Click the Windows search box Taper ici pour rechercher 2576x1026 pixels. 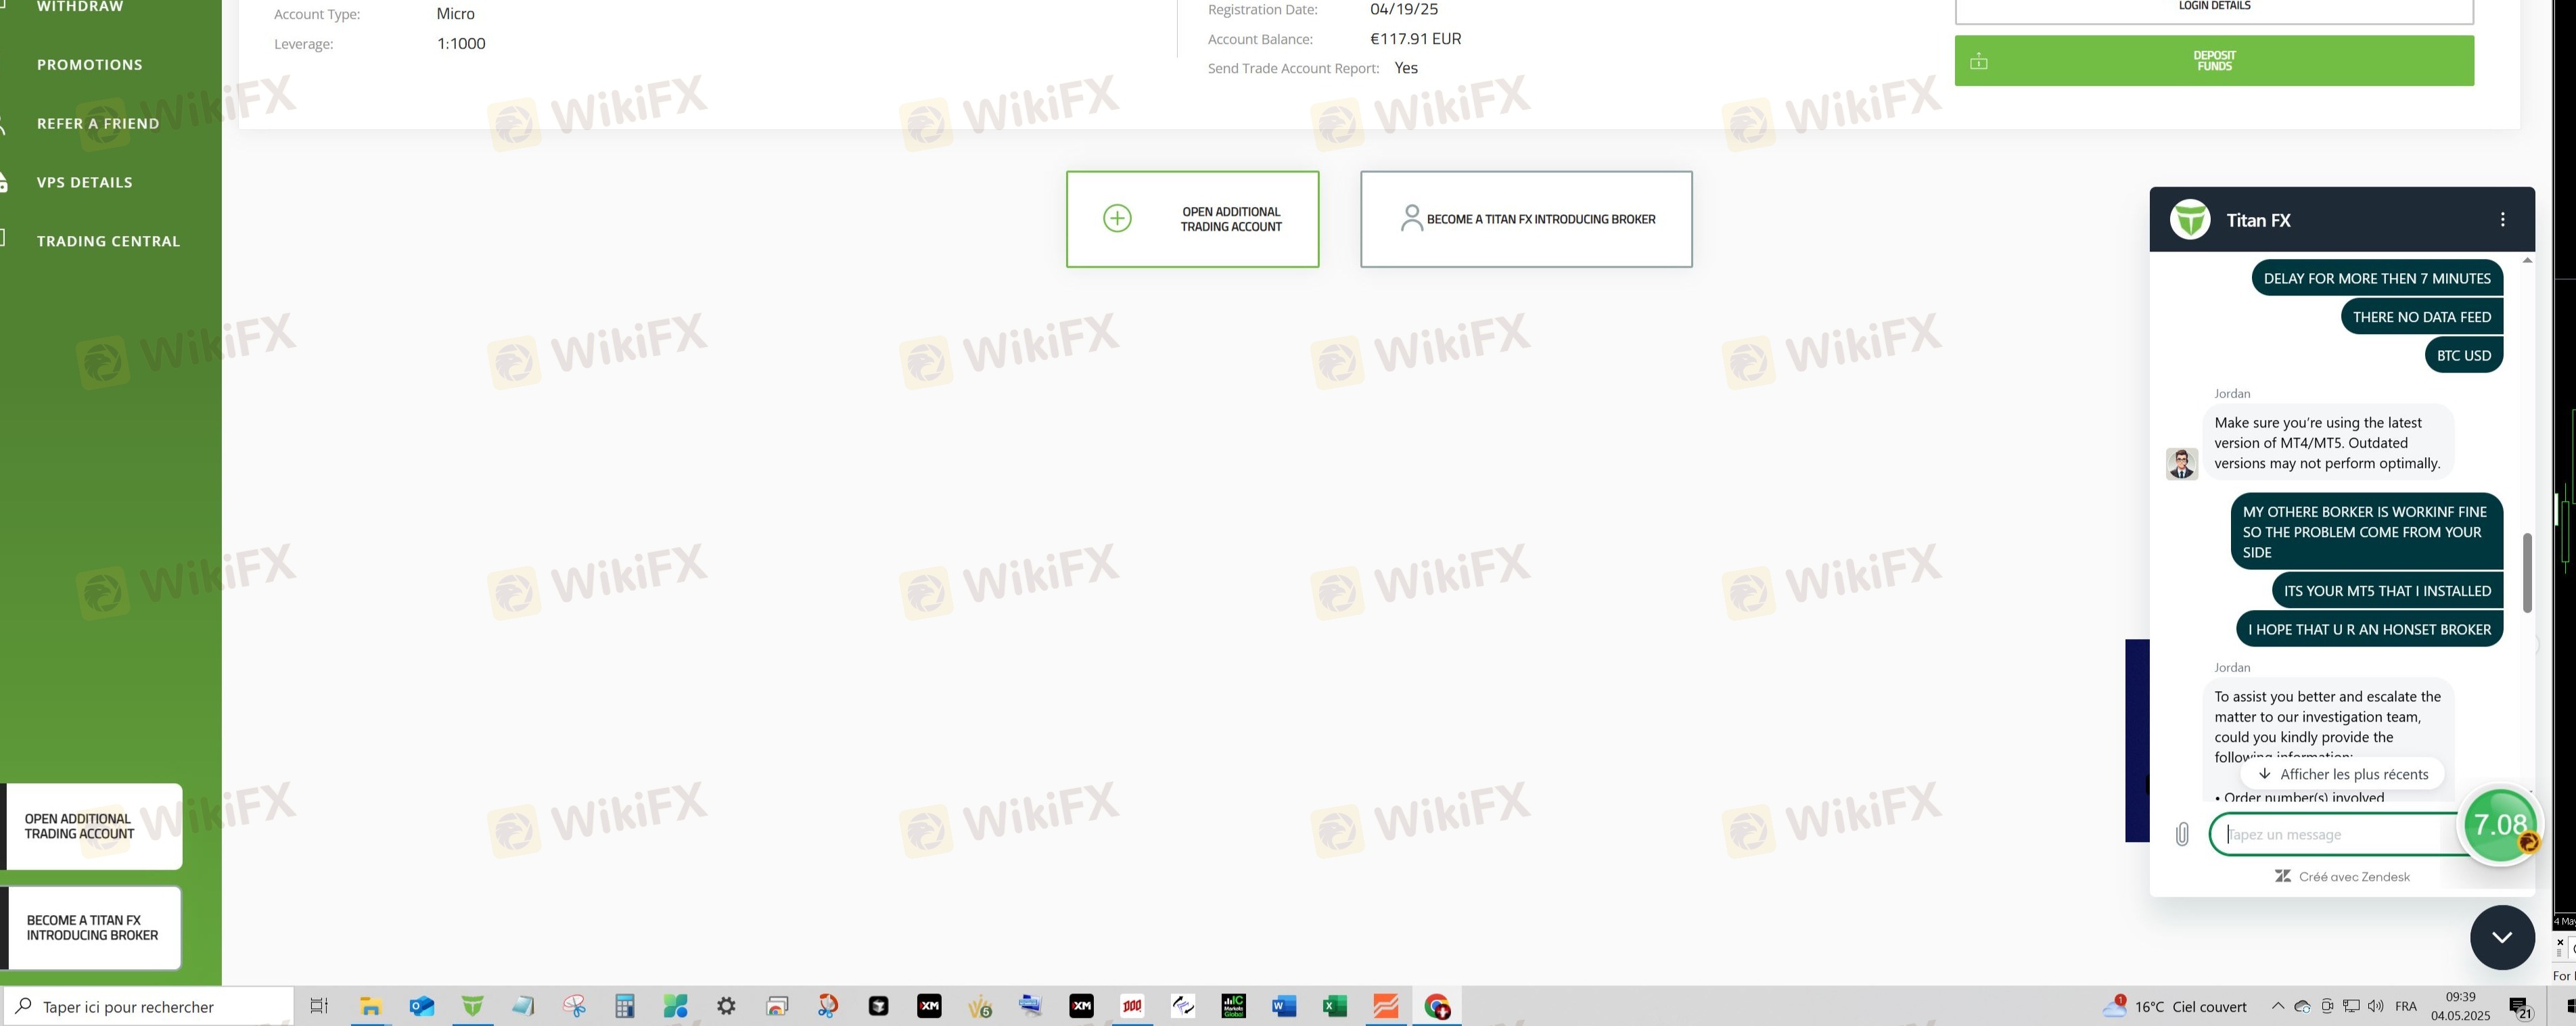point(149,1006)
